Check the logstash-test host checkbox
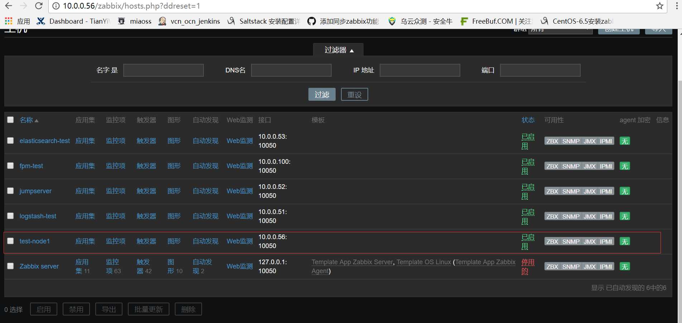 click(x=10, y=216)
